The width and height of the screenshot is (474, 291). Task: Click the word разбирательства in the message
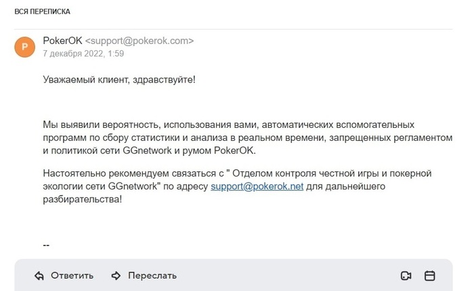[x=82, y=199]
